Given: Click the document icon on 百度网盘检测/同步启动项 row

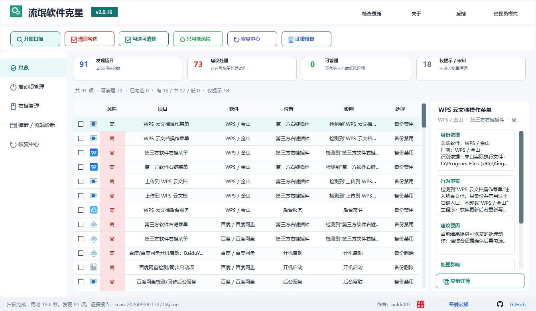Looking at the screenshot, I should 94,267.
